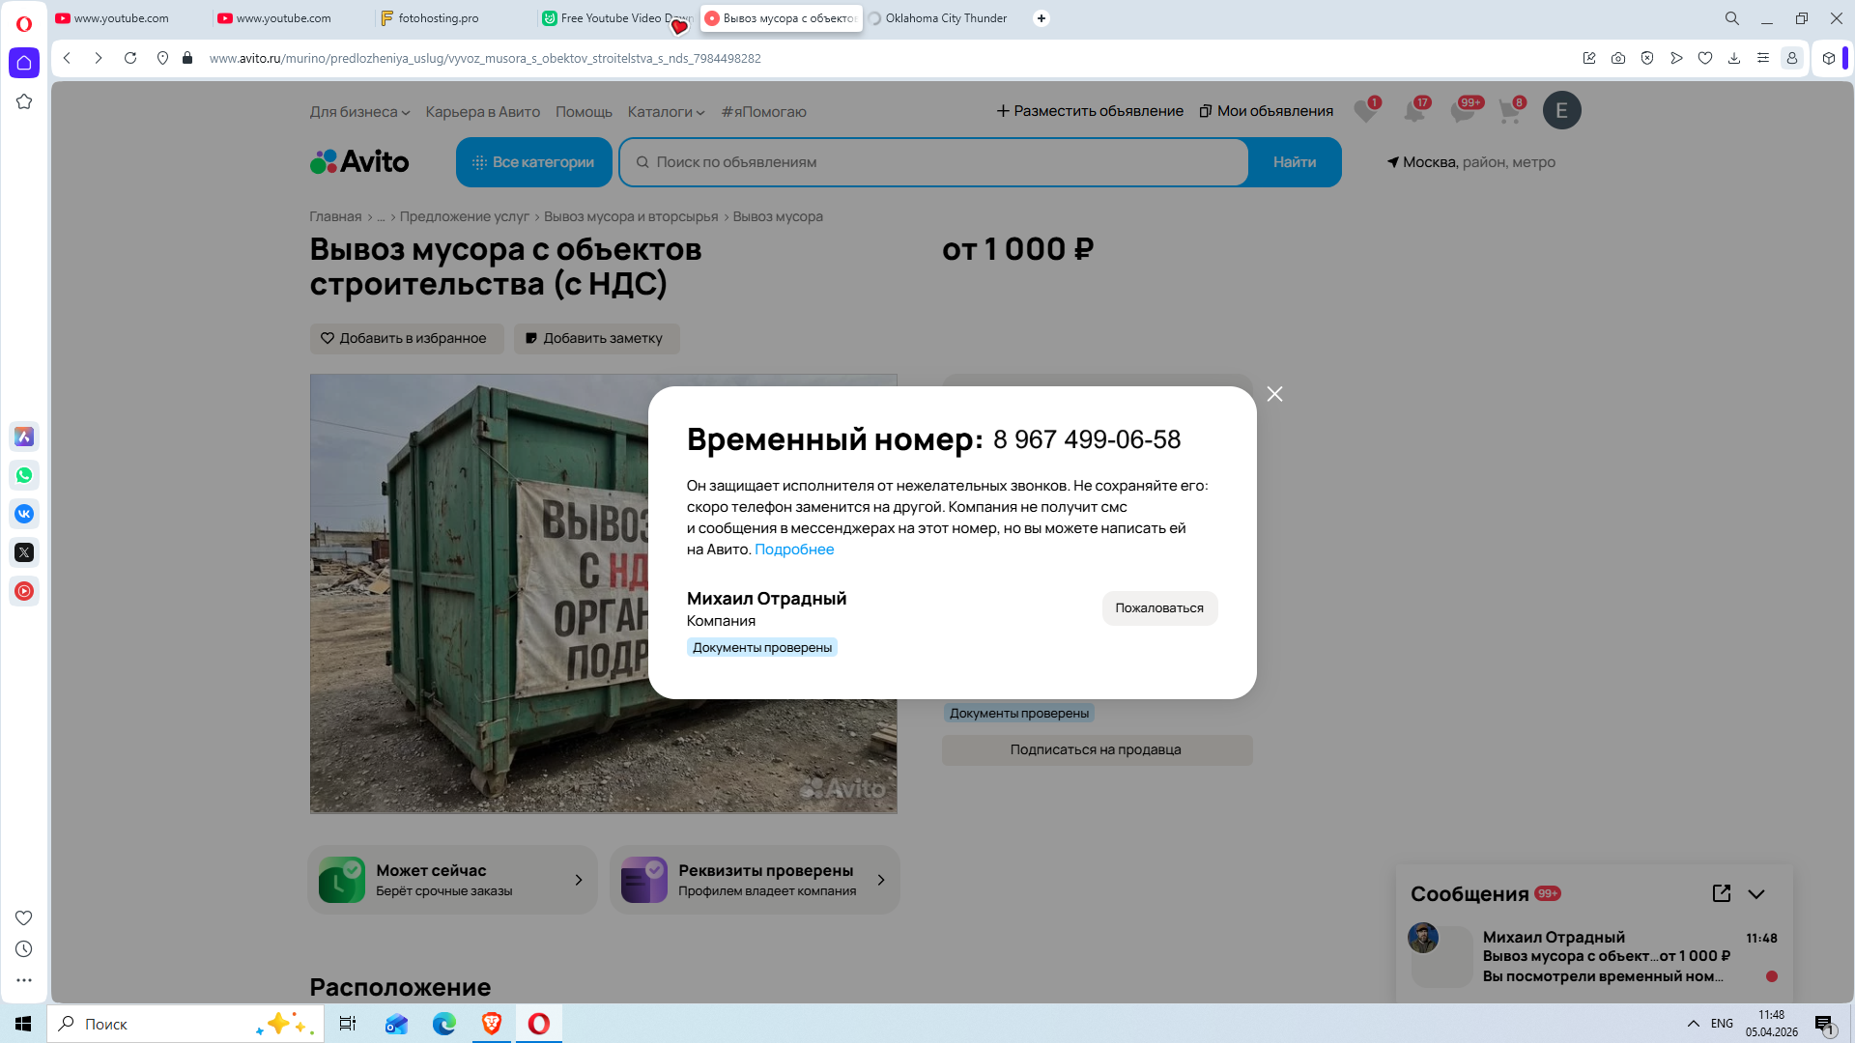
Task: Take a snapshot with camera icon
Action: [1618, 58]
